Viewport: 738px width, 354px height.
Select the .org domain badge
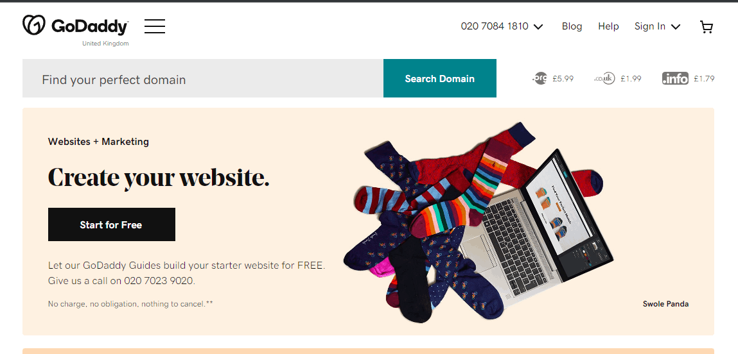[540, 78]
